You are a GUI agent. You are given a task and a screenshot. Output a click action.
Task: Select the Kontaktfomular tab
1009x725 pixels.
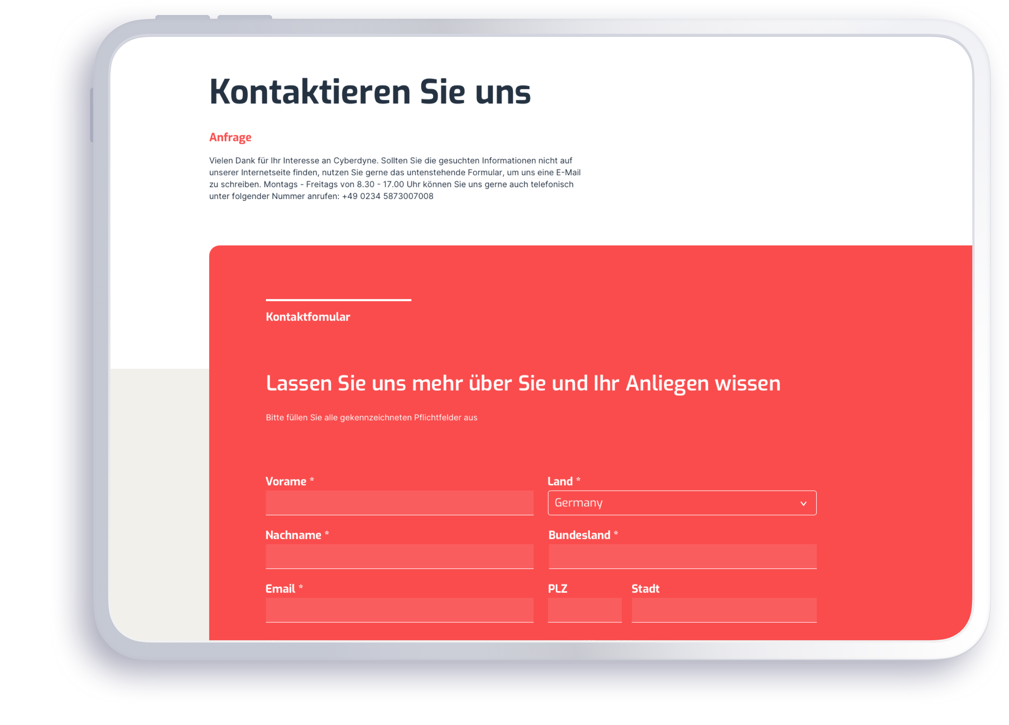(308, 317)
